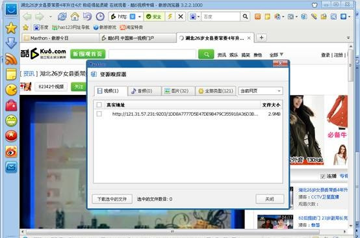Screen dimensions: 360x238
Task: Click the Refresh page icon
Action: pos(62,16)
